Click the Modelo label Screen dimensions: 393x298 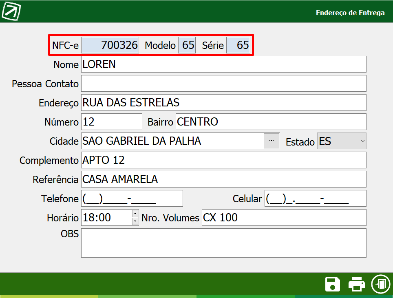pyautogui.click(x=160, y=46)
